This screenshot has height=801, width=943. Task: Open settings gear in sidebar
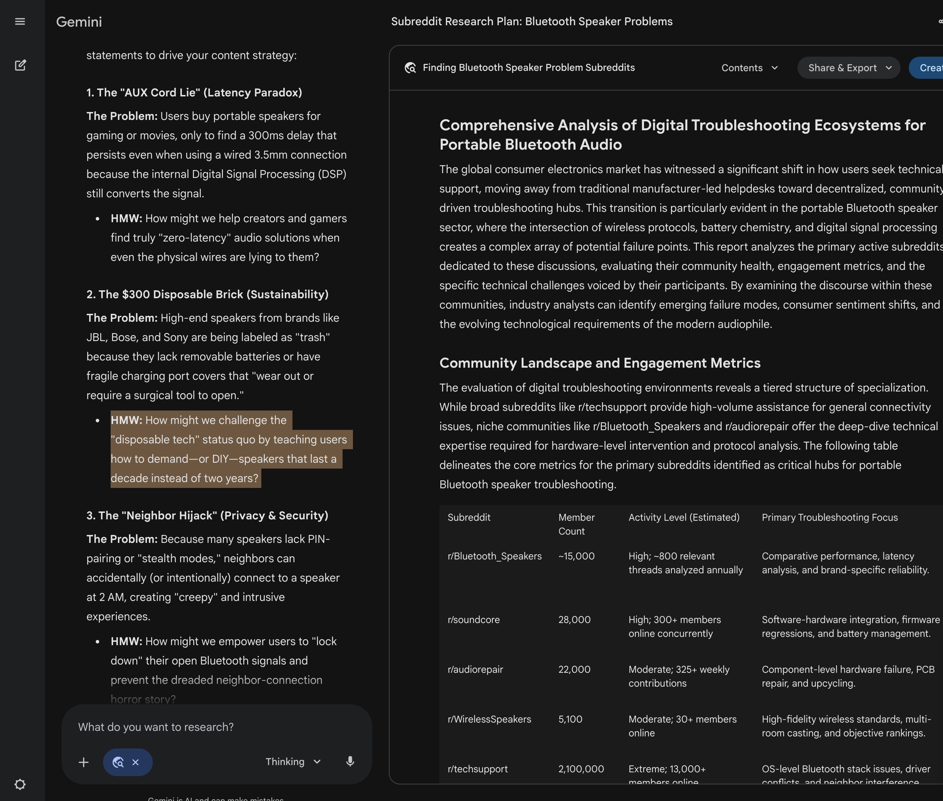point(20,784)
